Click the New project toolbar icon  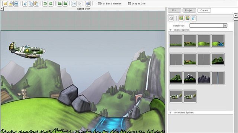point(5,3)
